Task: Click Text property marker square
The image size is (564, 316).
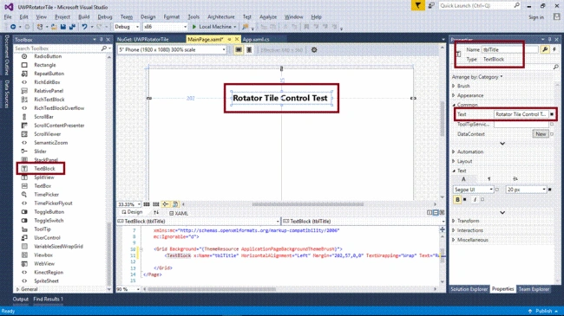Action: pos(552,114)
